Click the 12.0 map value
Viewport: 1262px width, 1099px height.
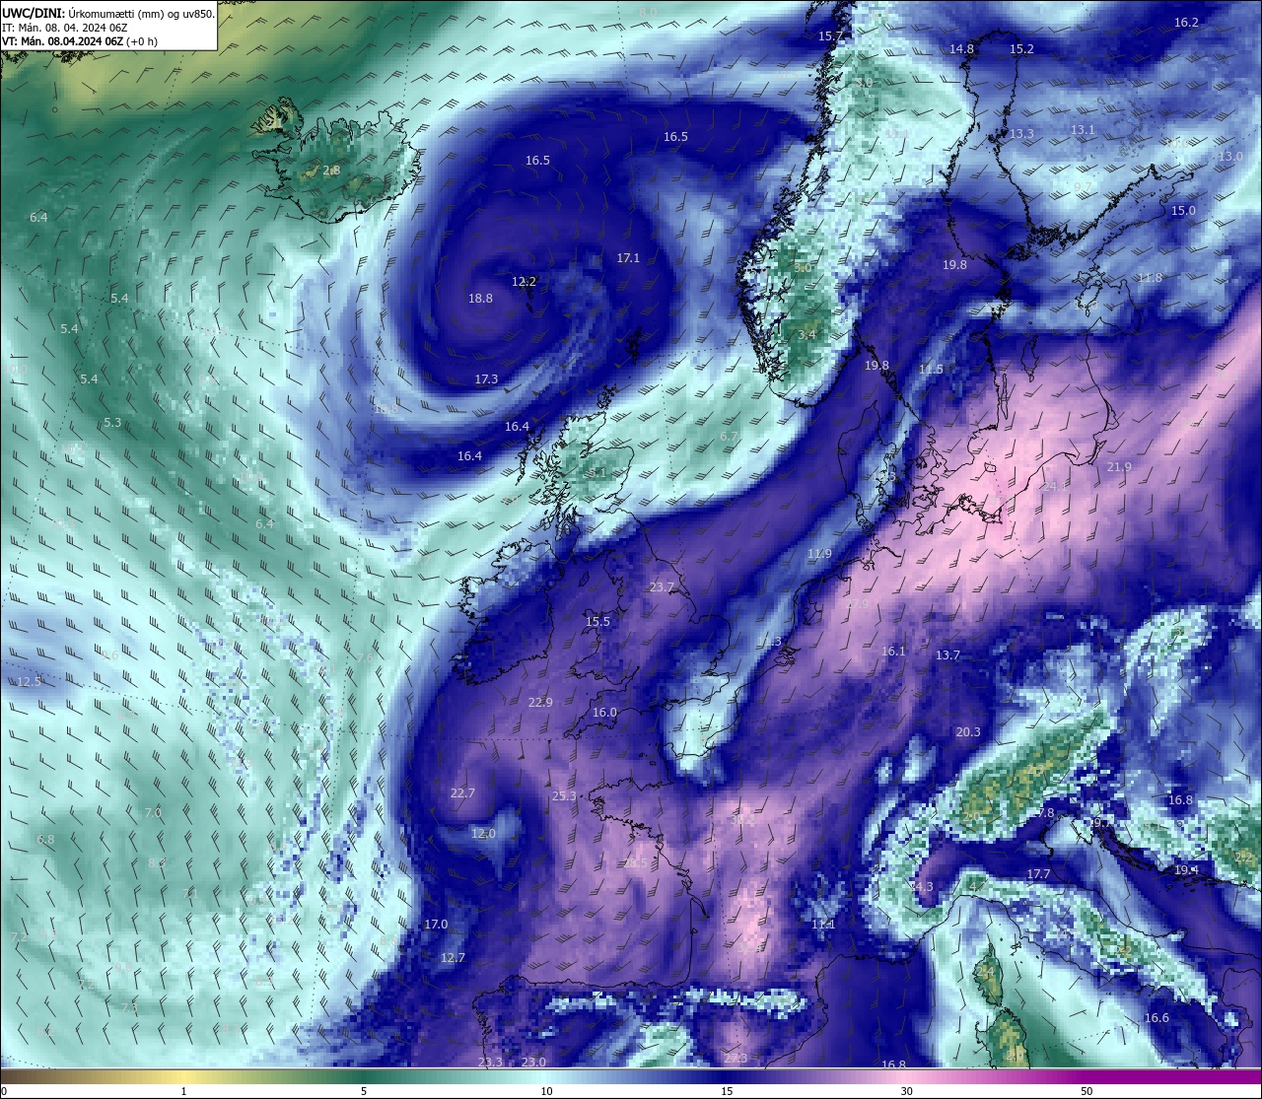click(483, 833)
